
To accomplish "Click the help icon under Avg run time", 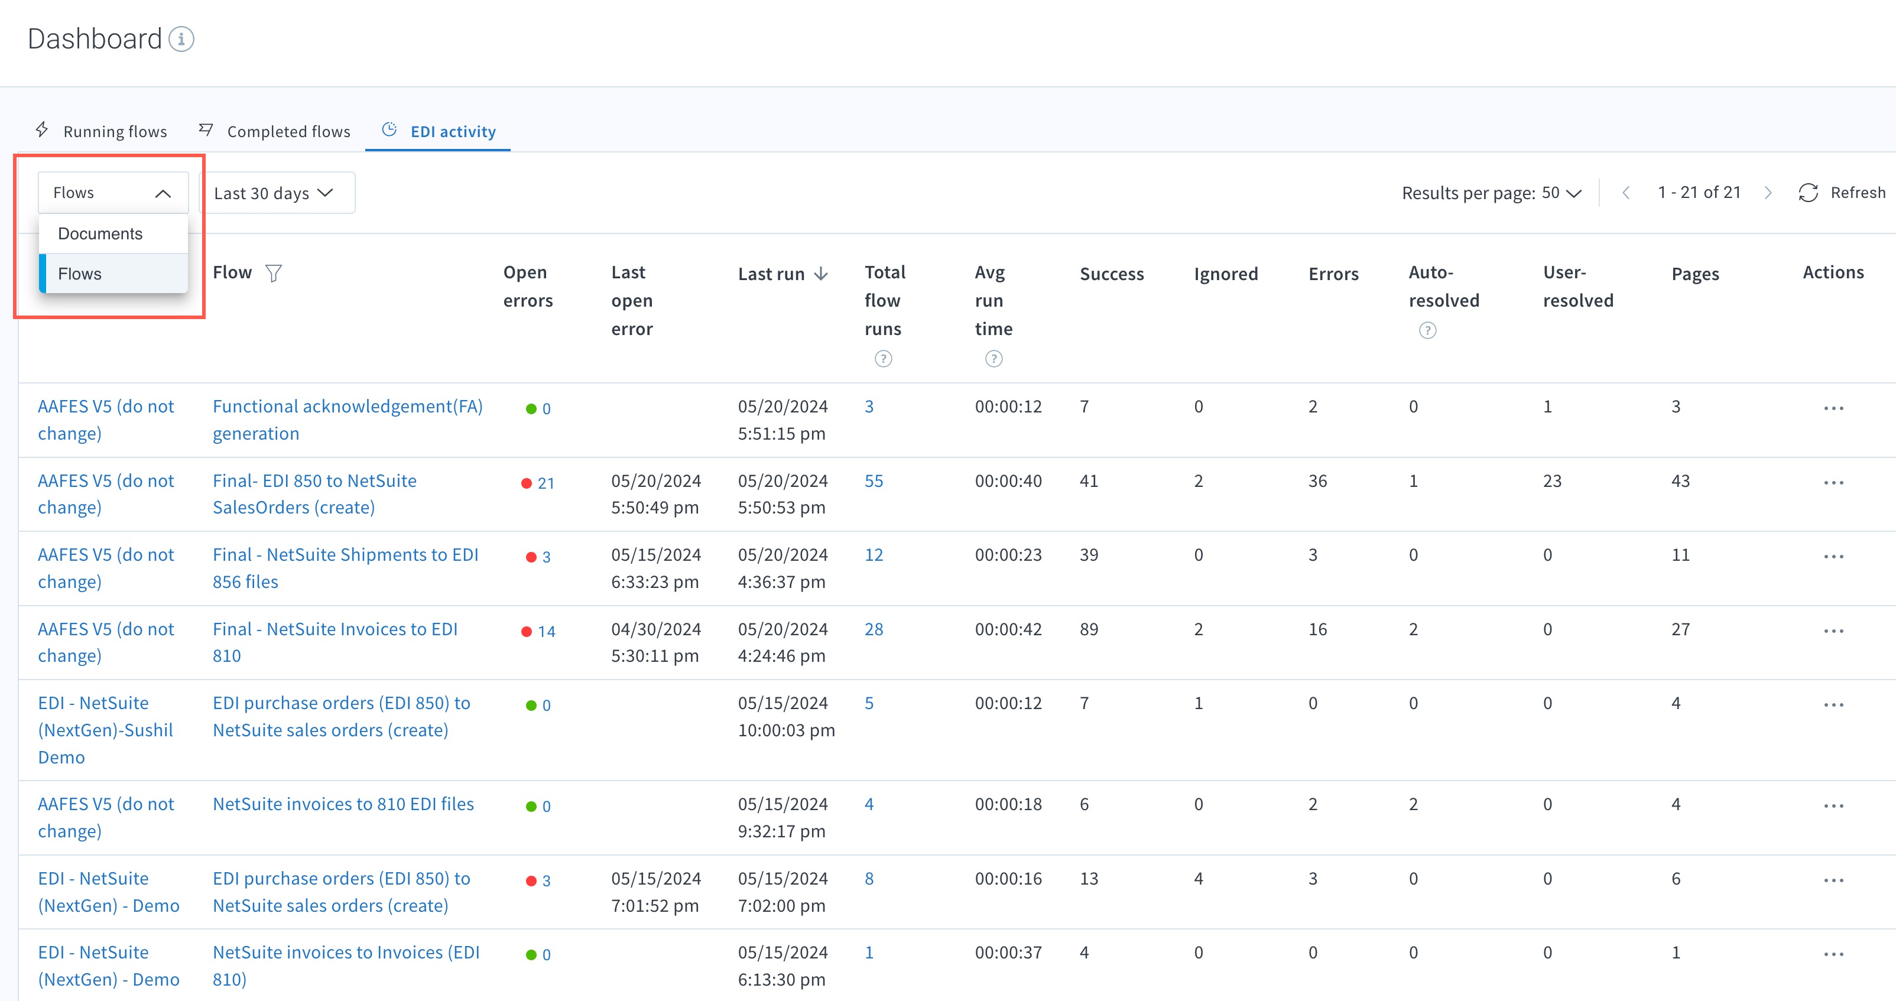I will click(x=993, y=359).
